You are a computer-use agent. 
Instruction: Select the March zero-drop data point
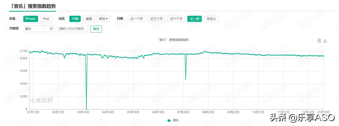point(86,109)
